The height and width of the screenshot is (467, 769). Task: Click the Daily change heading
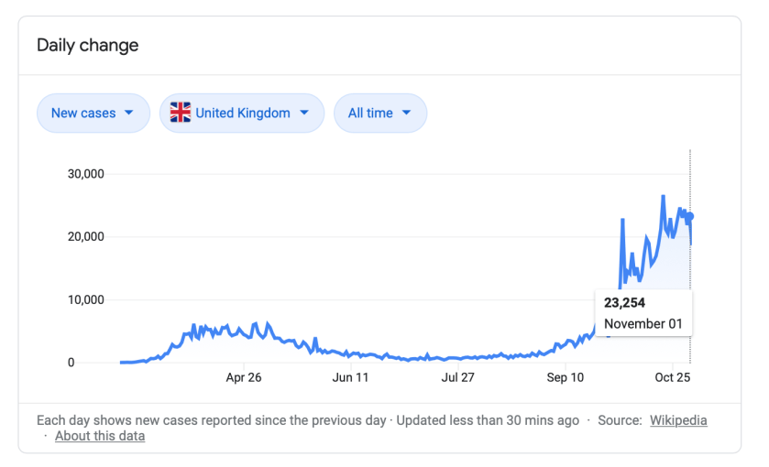tap(88, 45)
